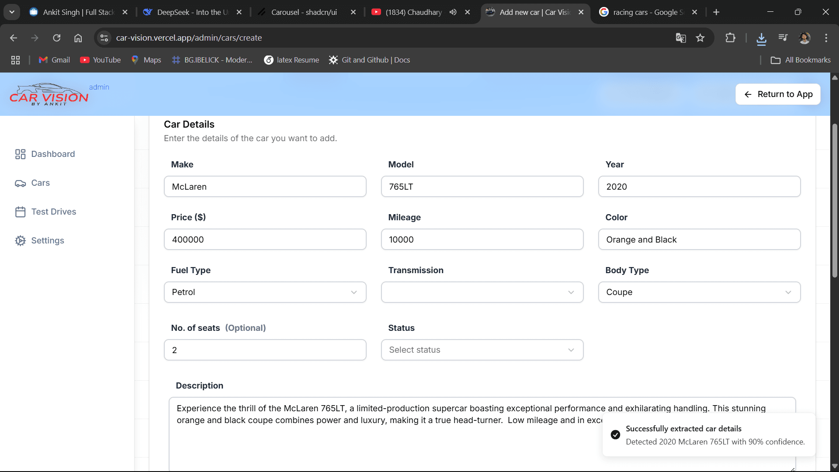Open the empty Transmission dropdown
This screenshot has height=472, width=839.
click(482, 292)
